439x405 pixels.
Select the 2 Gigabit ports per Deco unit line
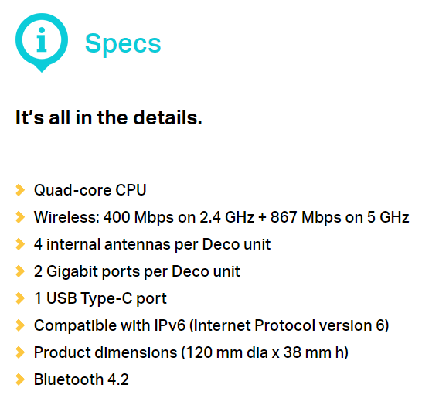pos(137,271)
